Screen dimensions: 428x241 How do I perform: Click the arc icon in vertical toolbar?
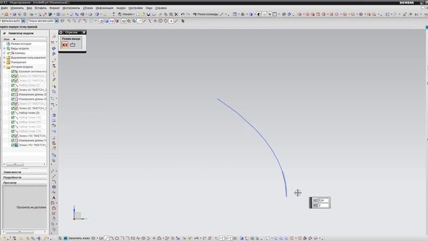tap(53, 181)
